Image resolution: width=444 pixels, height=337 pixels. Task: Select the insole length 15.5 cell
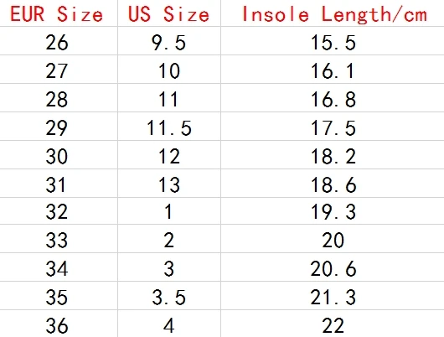pos(333,41)
